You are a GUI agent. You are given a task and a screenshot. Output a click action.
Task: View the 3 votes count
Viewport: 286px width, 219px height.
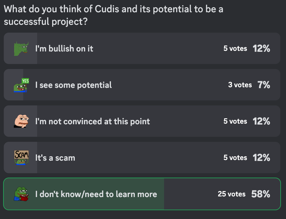pos(240,85)
